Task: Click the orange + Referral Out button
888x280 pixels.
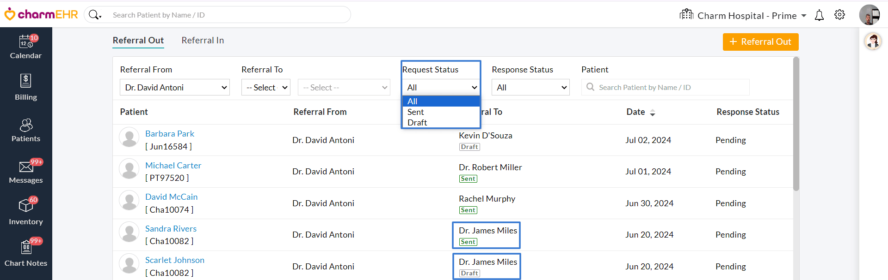Action: 760,42
